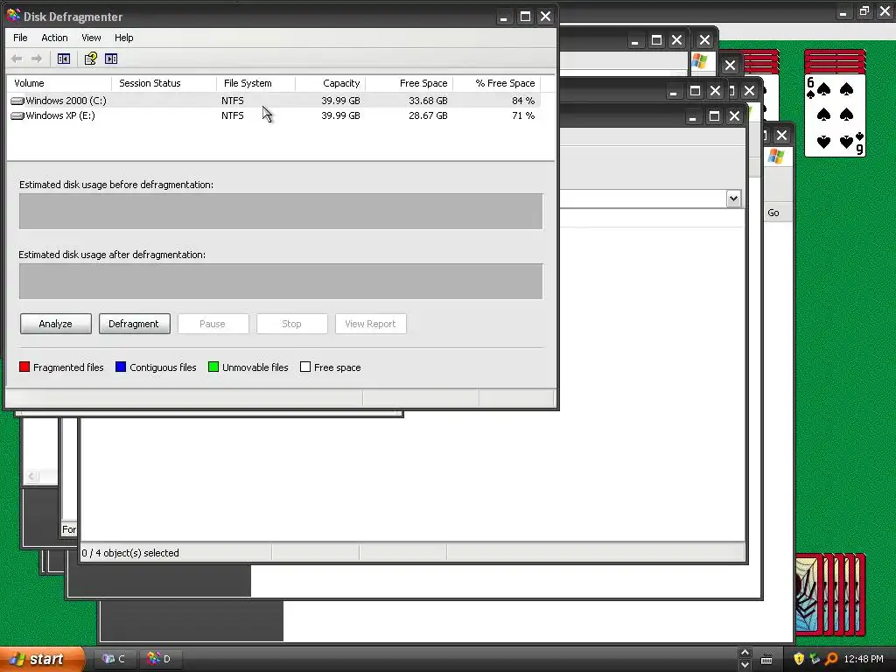Screen dimensions: 896x672
Task: Click the 28.67 GB free space value
Action: [428, 115]
